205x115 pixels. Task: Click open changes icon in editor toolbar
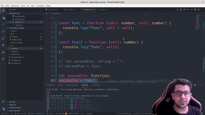[x=181, y=10]
